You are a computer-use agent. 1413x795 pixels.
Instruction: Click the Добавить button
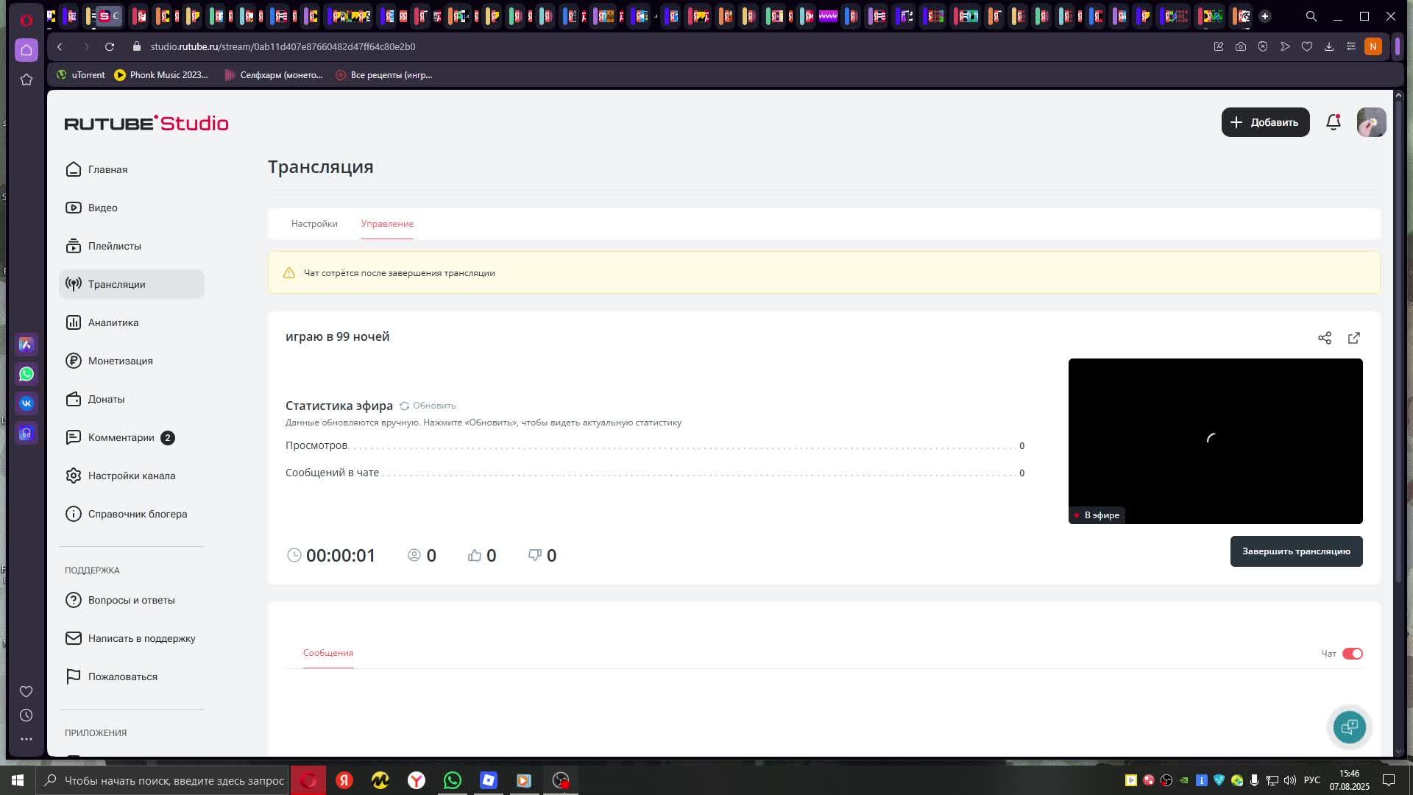(x=1265, y=122)
